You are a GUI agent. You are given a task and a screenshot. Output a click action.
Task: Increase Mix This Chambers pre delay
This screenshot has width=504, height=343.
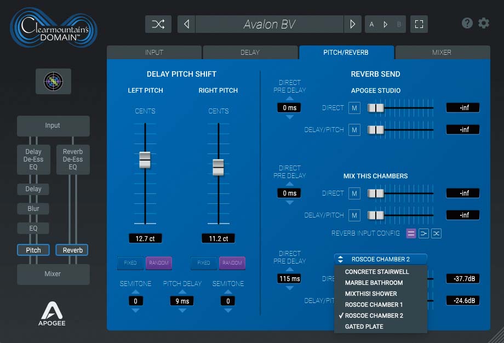coord(290,184)
